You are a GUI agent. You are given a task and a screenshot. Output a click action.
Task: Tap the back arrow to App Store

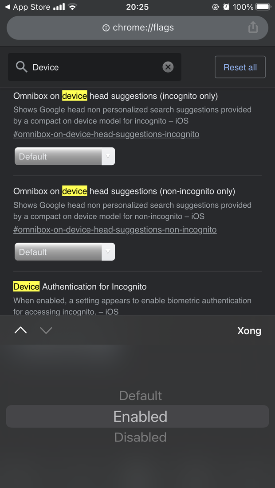tap(7, 7)
